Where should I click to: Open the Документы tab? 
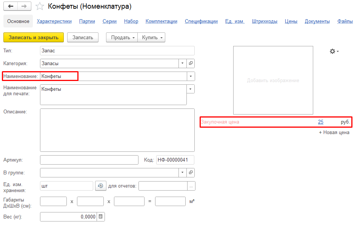point(317,21)
